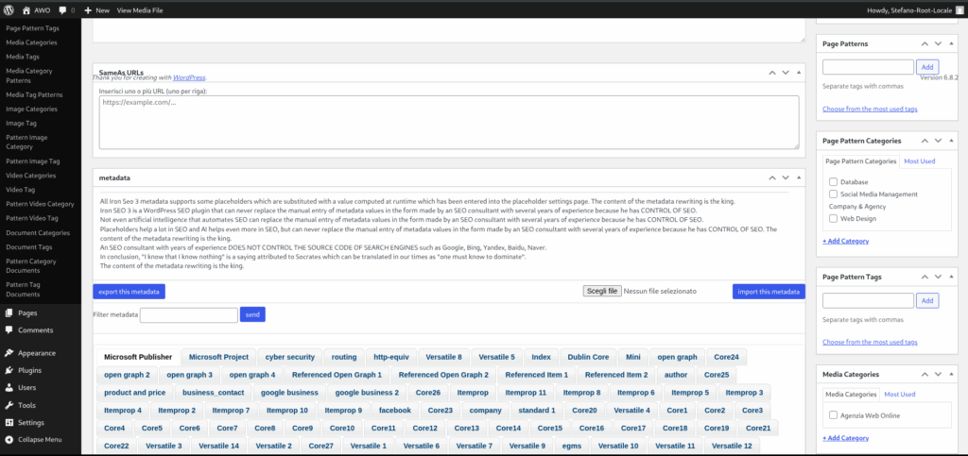Move Page Pattern Tags panel down
968x456 pixels.
coord(938,277)
